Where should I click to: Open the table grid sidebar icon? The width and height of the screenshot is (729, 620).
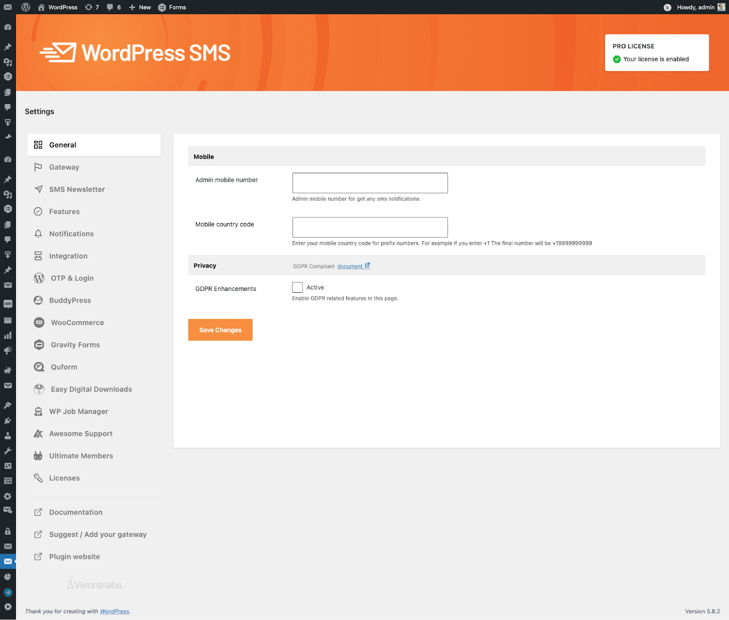point(8,481)
